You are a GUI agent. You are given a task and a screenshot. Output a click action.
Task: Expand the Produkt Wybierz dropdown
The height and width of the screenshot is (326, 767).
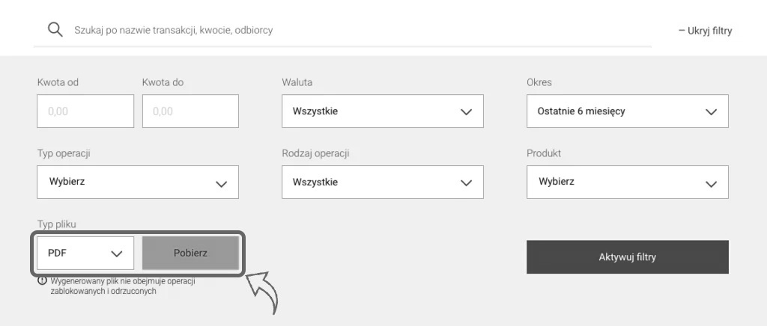coord(627,182)
